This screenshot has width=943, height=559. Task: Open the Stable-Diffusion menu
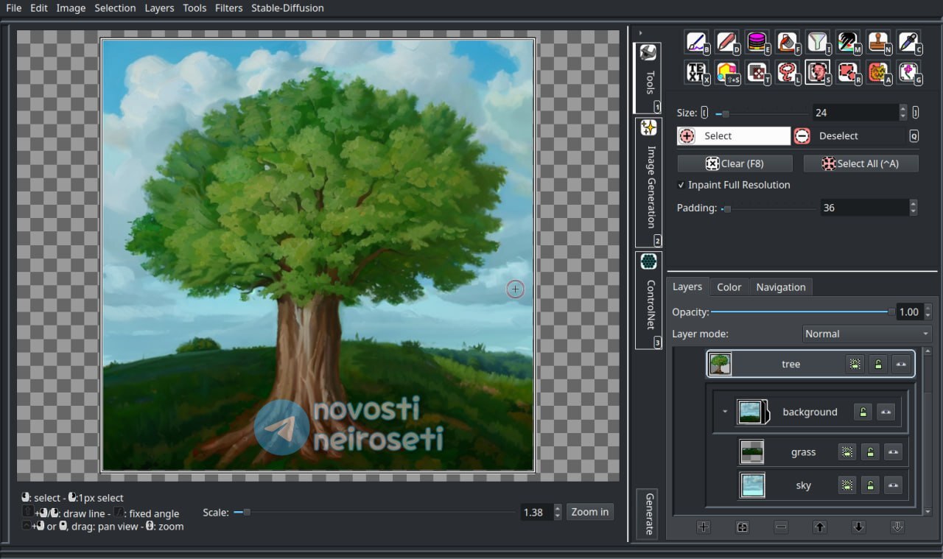click(287, 8)
